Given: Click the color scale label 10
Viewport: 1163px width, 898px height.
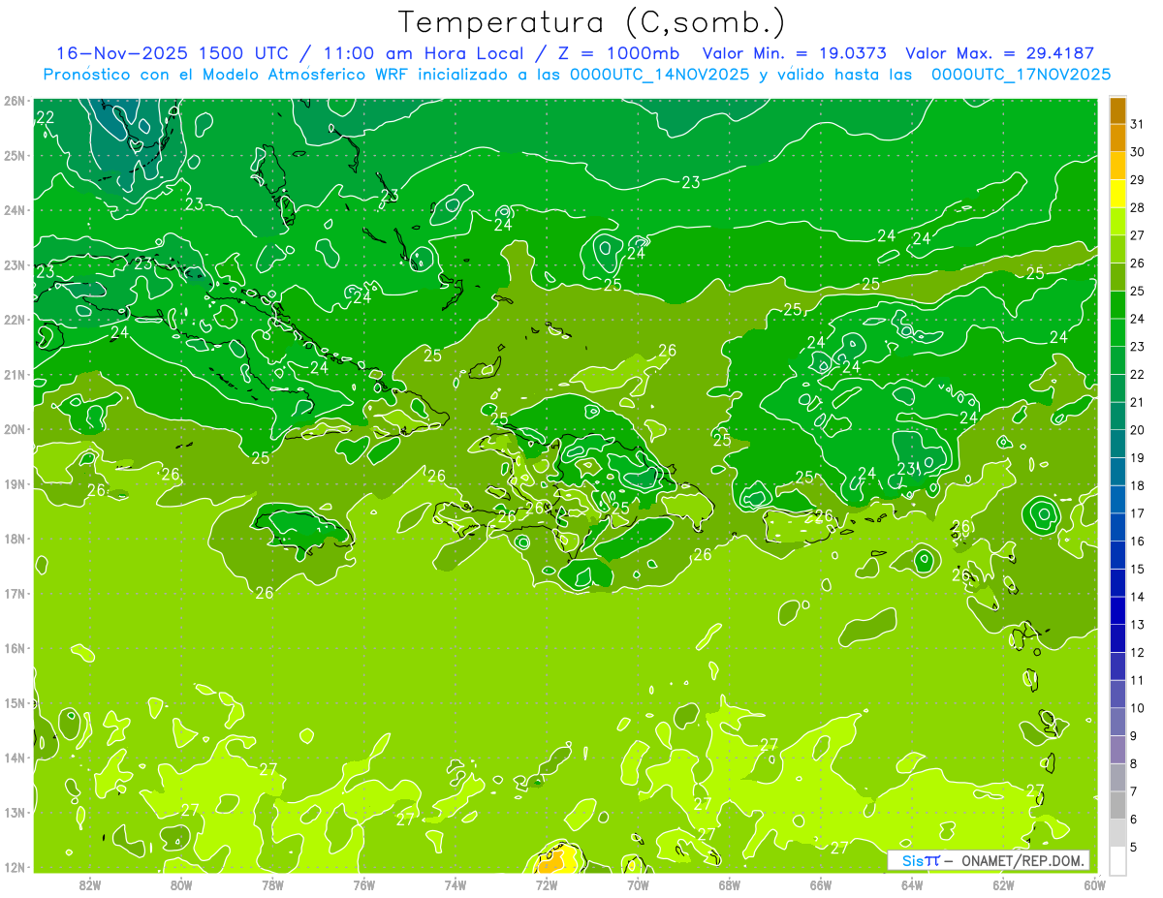Looking at the screenshot, I should [1138, 708].
